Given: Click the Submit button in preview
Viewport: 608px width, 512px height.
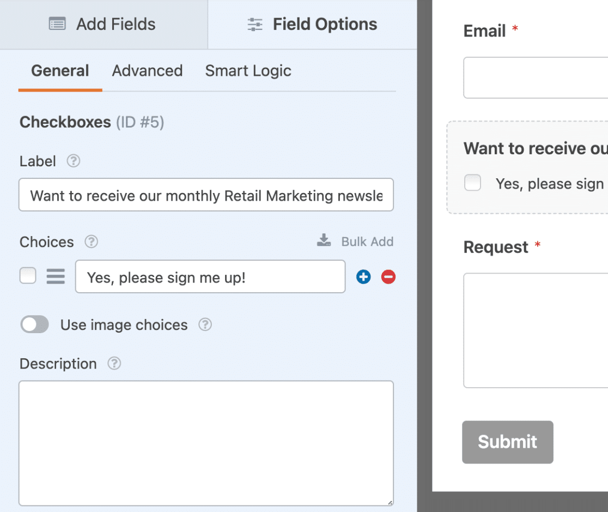Looking at the screenshot, I should (x=507, y=442).
